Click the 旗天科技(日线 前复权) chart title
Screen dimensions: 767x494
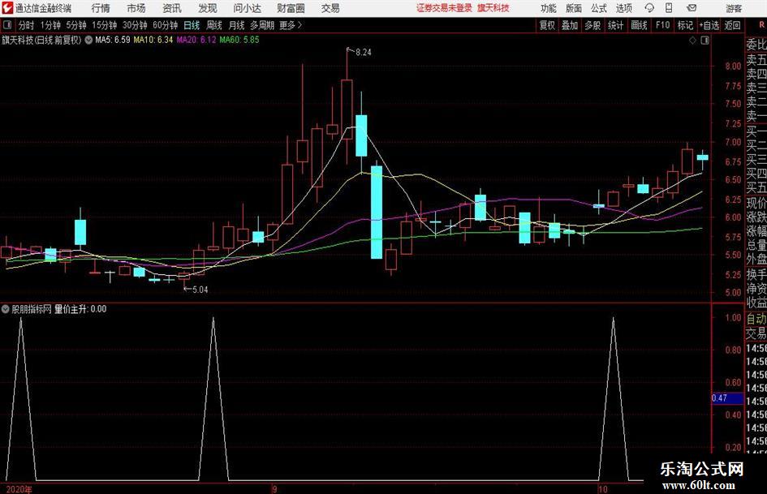[41, 40]
